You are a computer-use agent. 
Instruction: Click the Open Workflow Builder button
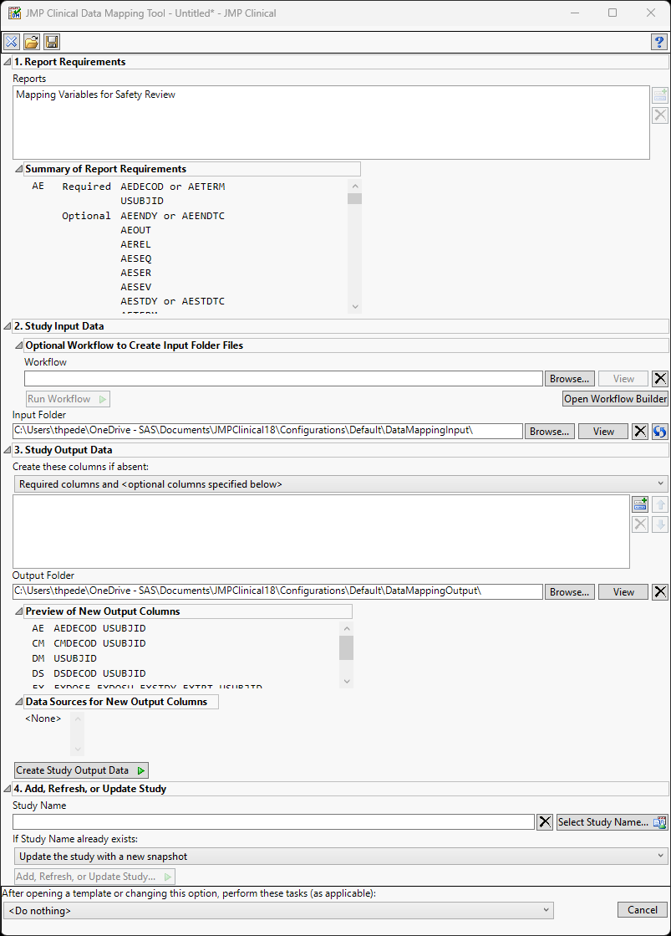coord(616,399)
